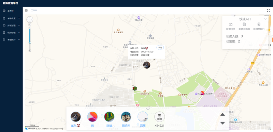The width and height of the screenshot is (273, 132).
Task: Expand the 排班管理 sidebar menu
Action: pyautogui.click(x=11, y=26)
